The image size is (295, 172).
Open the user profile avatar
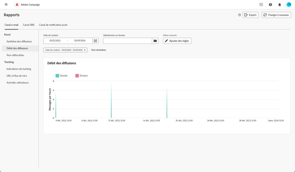point(289,4)
